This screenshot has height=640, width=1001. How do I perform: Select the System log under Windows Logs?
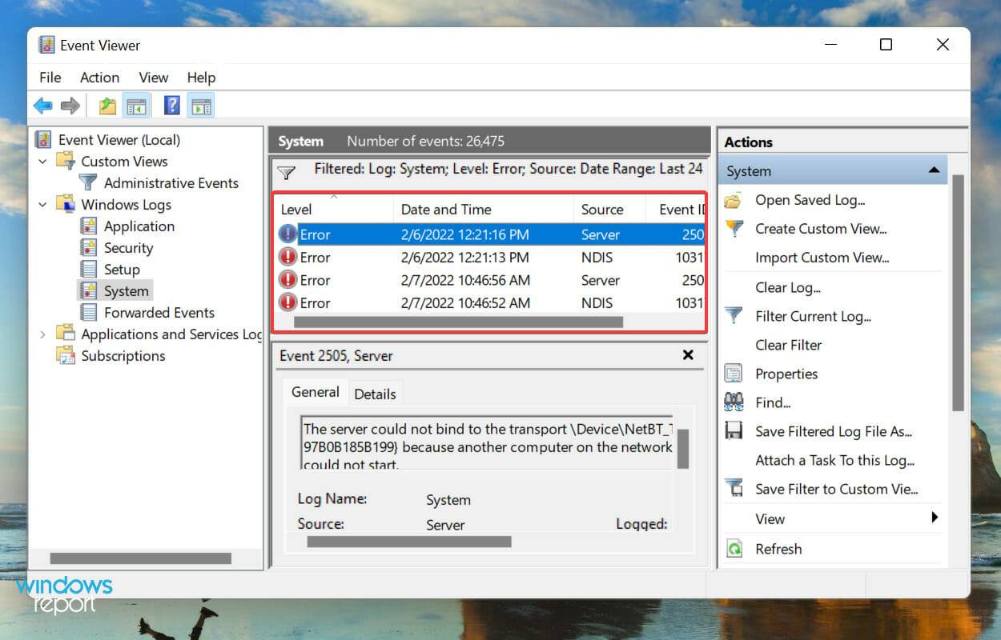pos(127,290)
